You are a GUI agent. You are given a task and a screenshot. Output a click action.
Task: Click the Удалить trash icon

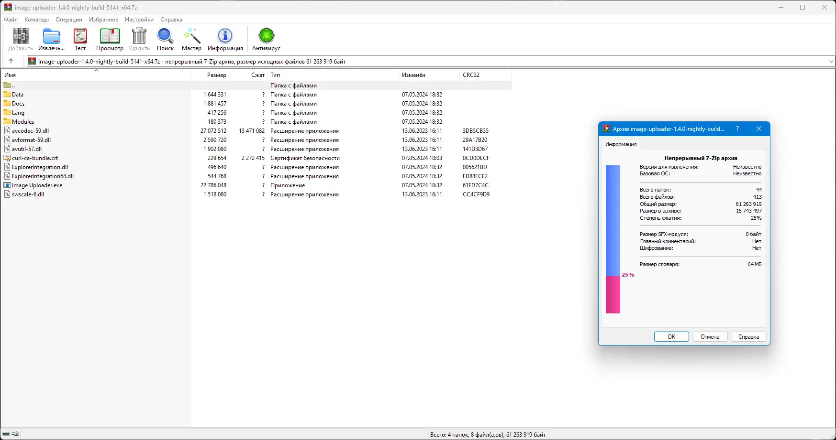(139, 39)
